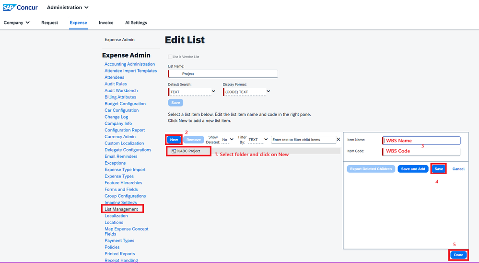
Task: Select the %ABC Project list folder
Action: pyautogui.click(x=188, y=151)
